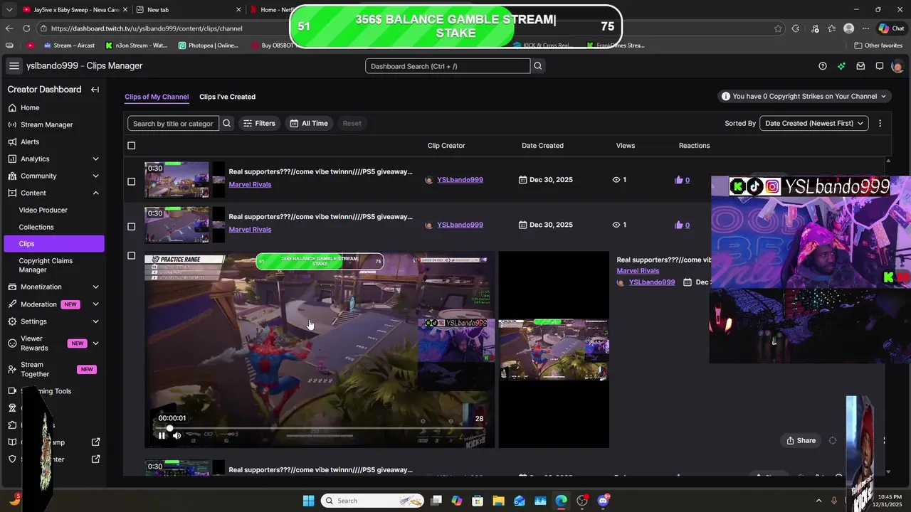Open browser extensions puzzle icon
Image resolution: width=911 pixels, height=512 pixels.
pyautogui.click(x=796, y=28)
